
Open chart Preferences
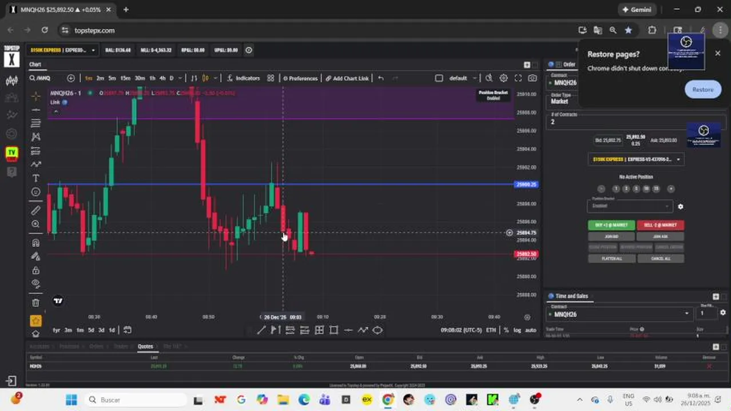(x=300, y=78)
